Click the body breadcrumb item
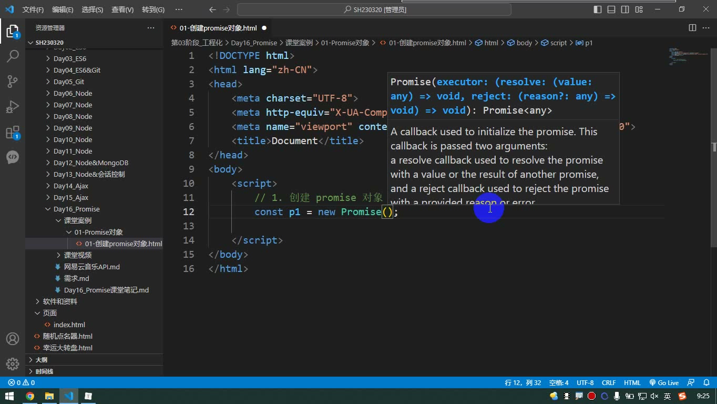Image resolution: width=717 pixels, height=404 pixels. pyautogui.click(x=520, y=43)
